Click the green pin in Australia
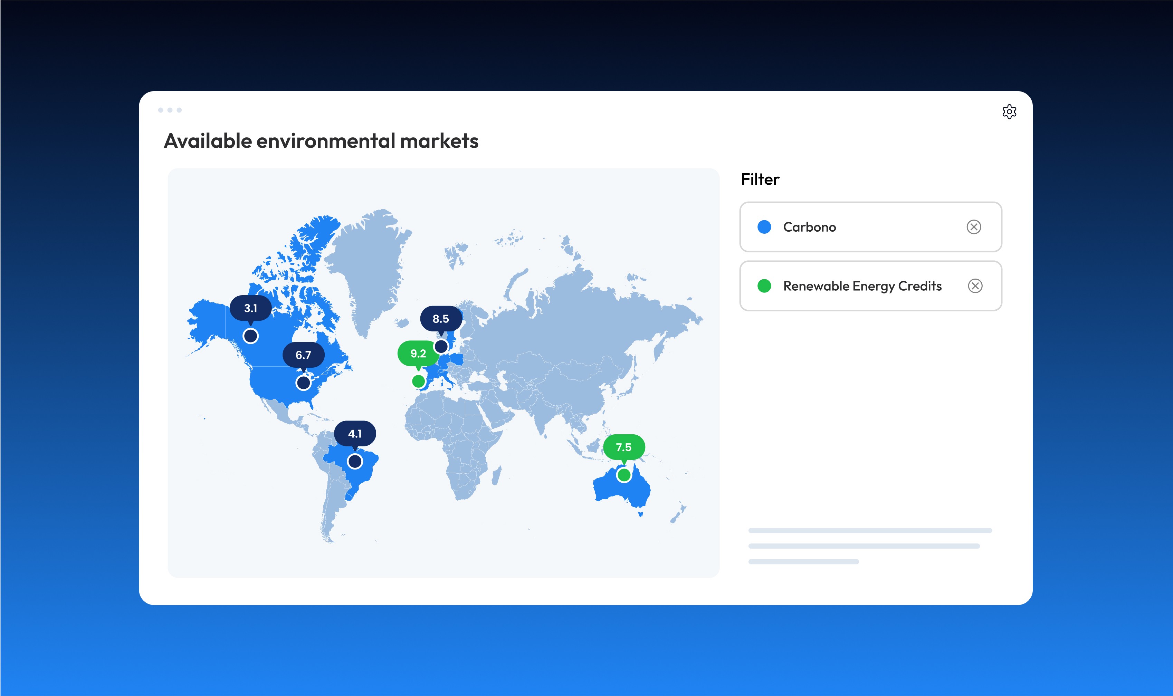The height and width of the screenshot is (696, 1173). pos(624,475)
